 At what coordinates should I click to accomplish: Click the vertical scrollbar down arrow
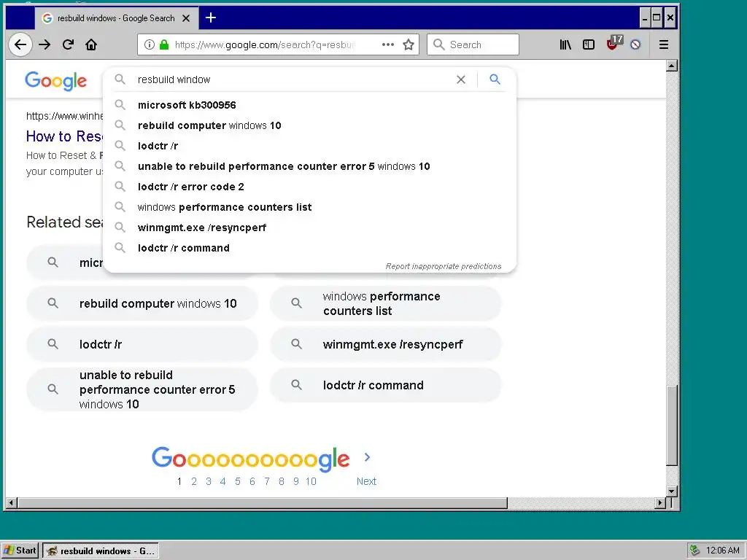(672, 491)
